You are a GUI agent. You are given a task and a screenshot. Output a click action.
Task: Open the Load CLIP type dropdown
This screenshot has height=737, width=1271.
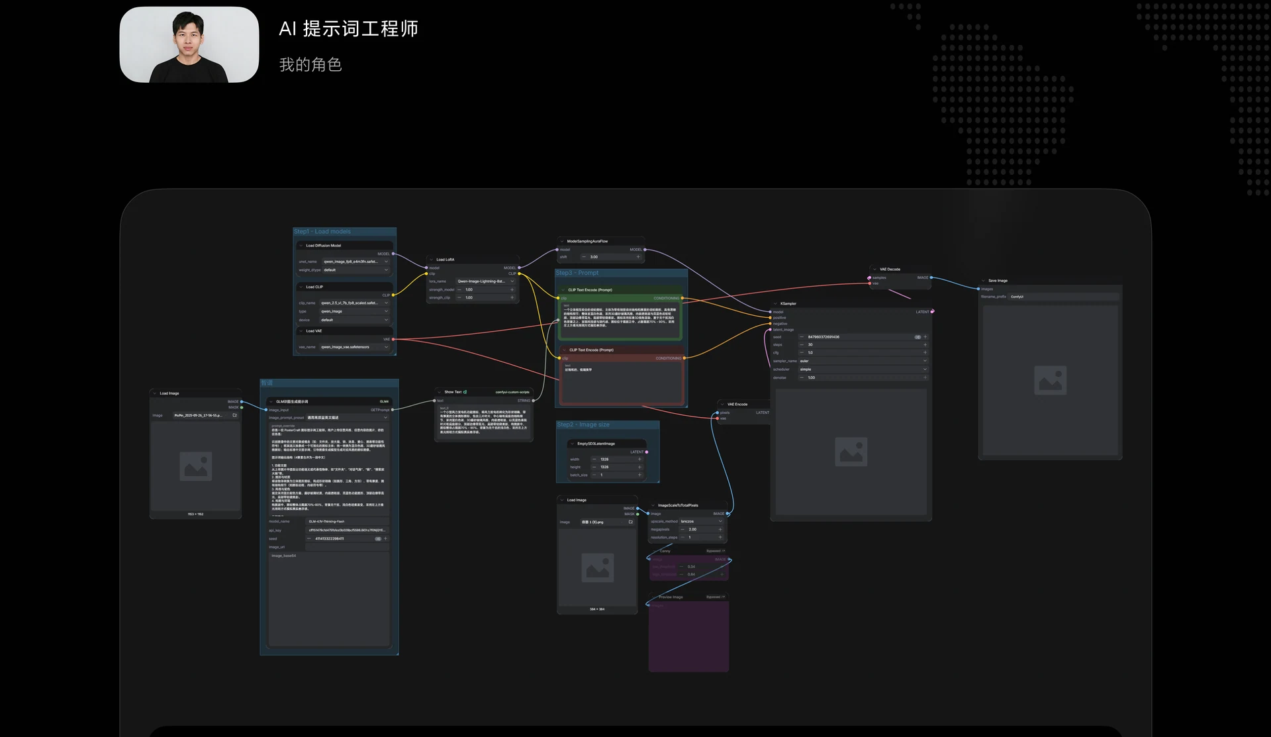point(355,311)
